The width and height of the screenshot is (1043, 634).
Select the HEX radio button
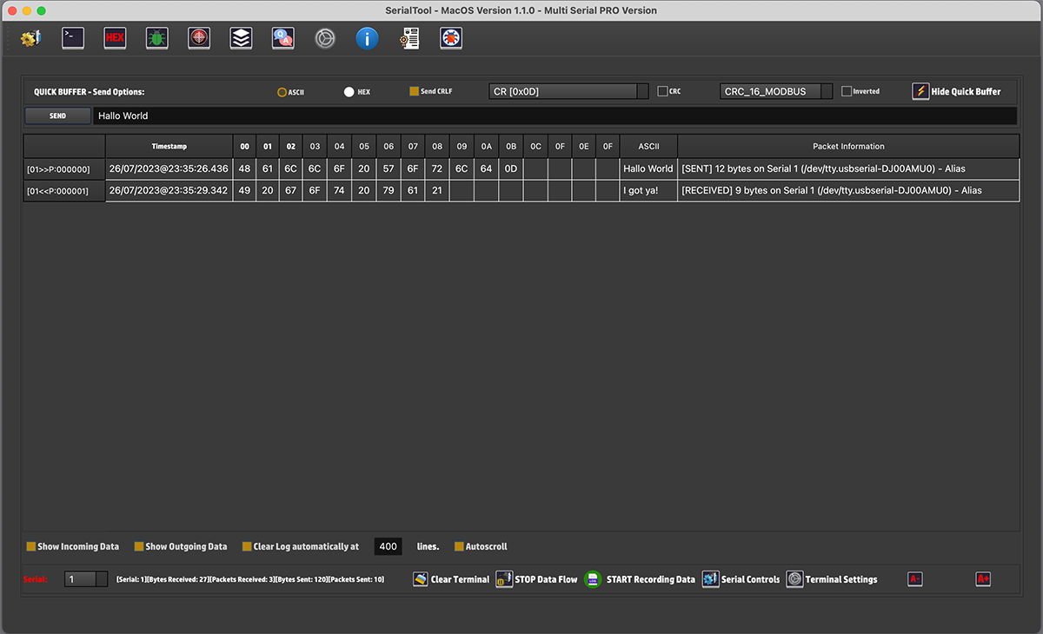pyautogui.click(x=349, y=92)
